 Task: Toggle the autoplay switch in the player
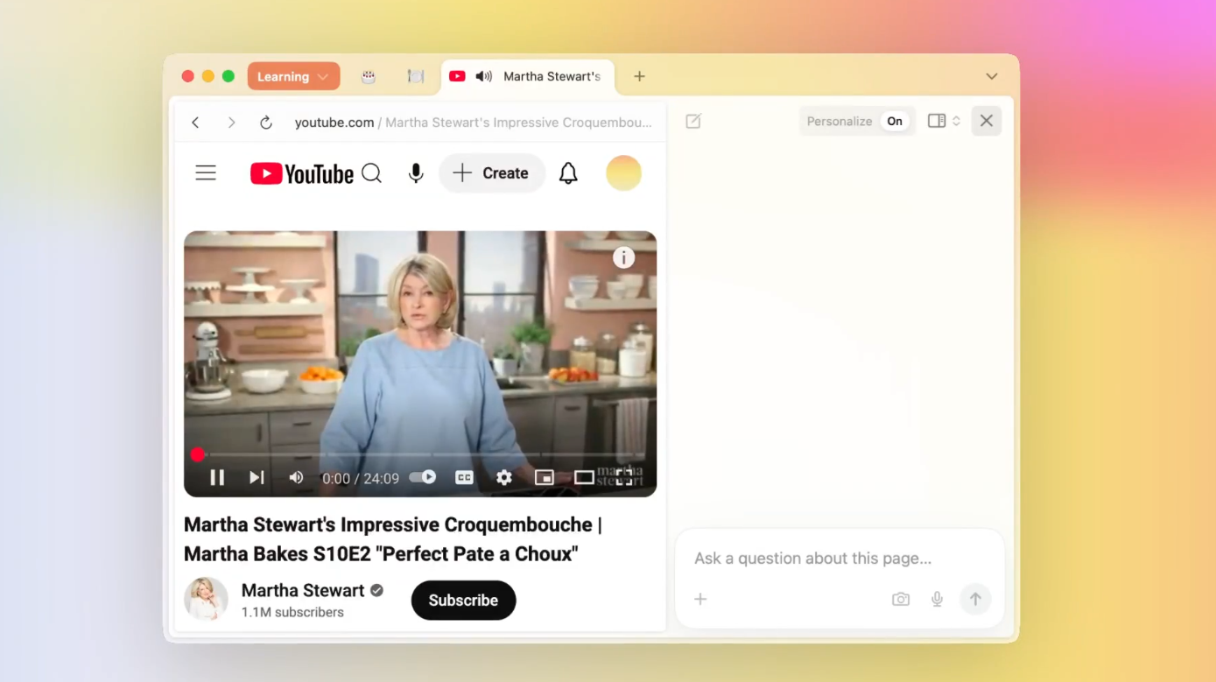[x=423, y=477]
